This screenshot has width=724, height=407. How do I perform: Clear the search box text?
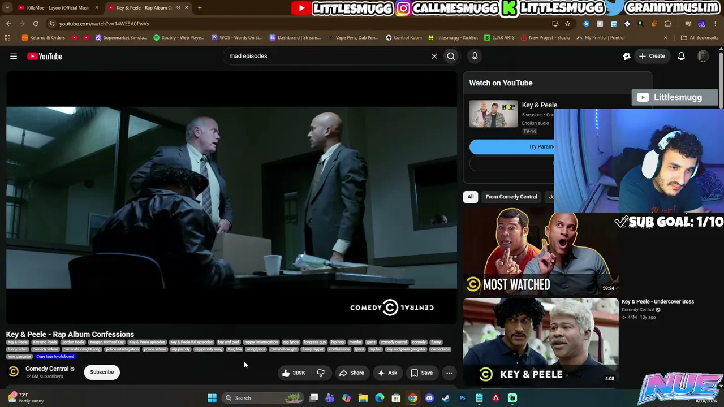[x=434, y=56]
